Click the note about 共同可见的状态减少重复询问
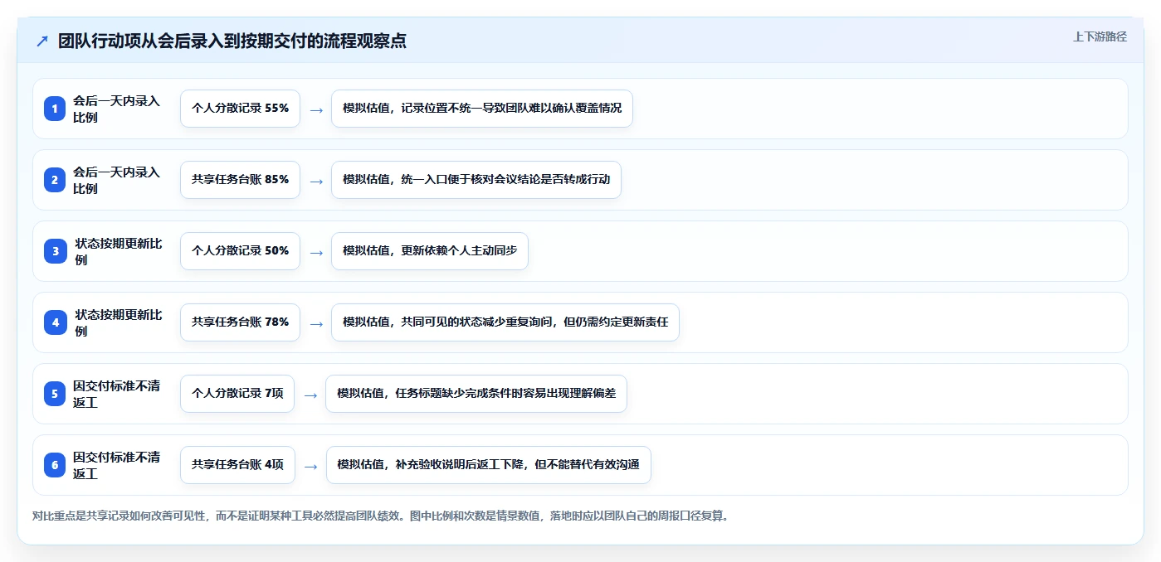The height and width of the screenshot is (562, 1161). click(505, 322)
